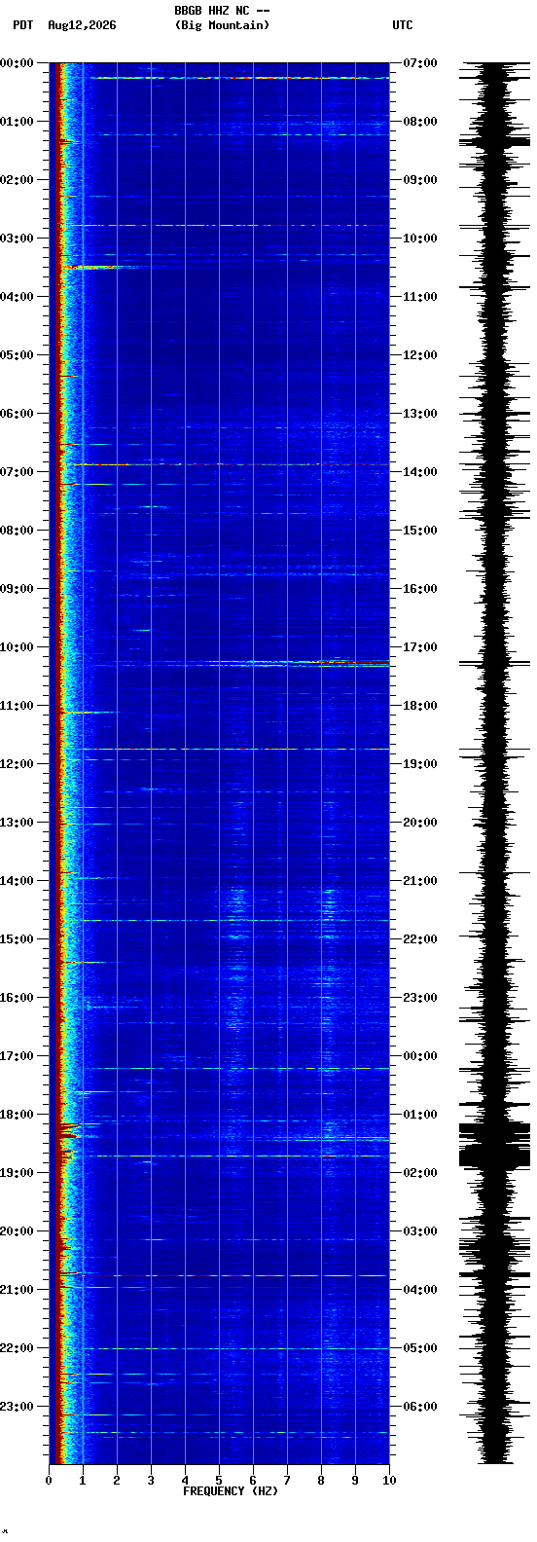Click the 18:00 PDT time label

(x=17, y=1115)
